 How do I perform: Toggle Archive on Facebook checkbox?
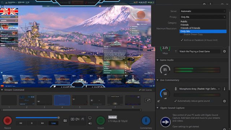coord(182,40)
